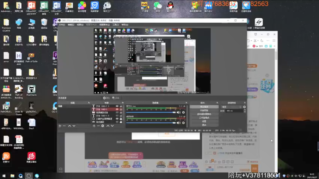Pop out the sources dock panel
The width and height of the screenshot is (319, 179).
[123, 103]
